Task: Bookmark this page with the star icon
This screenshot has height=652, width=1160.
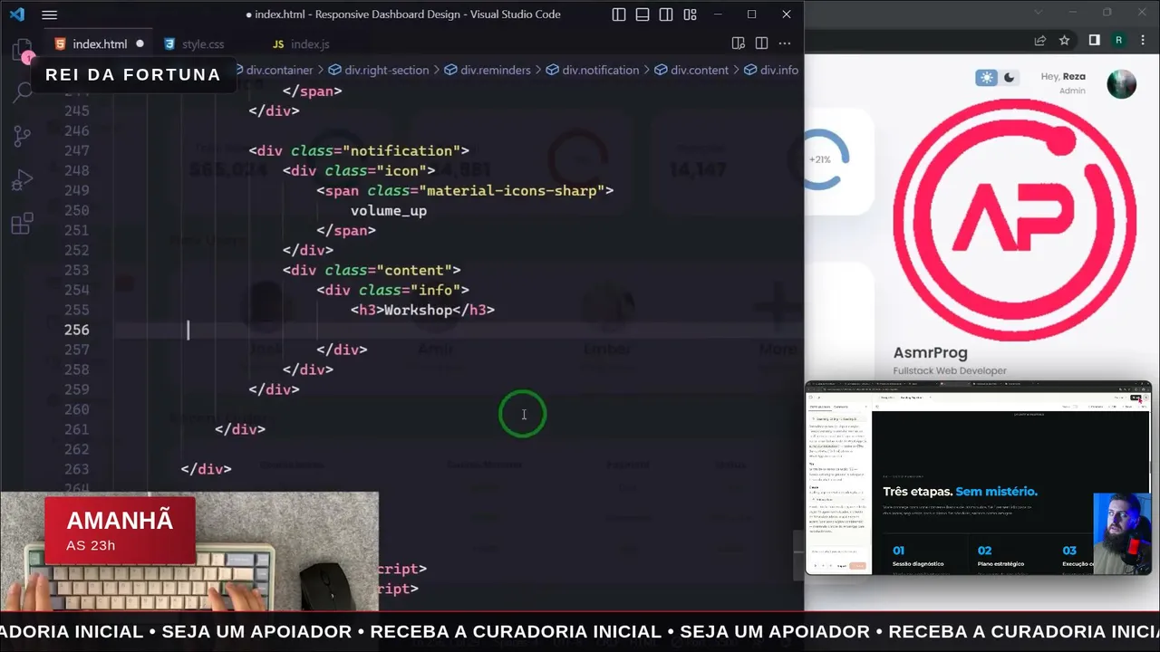Action: tap(1065, 40)
